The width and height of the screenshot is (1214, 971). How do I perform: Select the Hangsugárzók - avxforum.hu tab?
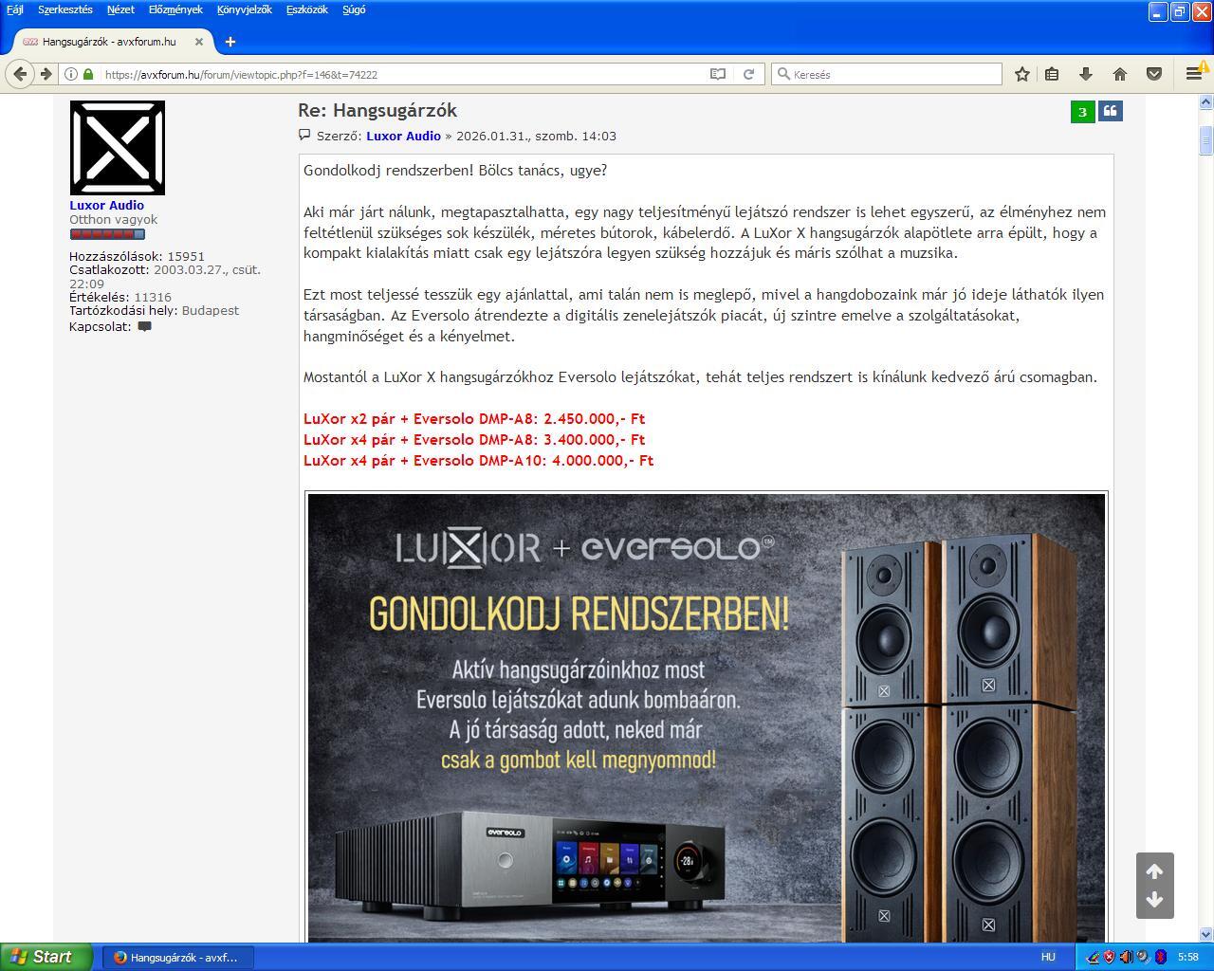(114, 42)
